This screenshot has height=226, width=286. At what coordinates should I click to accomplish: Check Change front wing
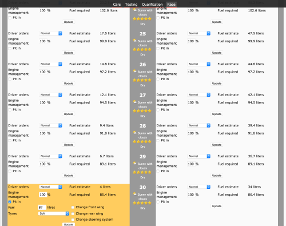(x=73, y=207)
